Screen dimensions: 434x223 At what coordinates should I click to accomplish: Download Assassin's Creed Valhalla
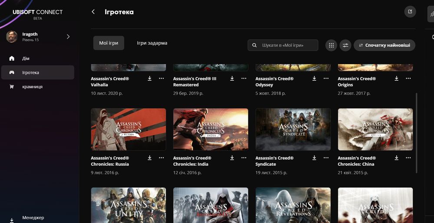[x=149, y=78]
